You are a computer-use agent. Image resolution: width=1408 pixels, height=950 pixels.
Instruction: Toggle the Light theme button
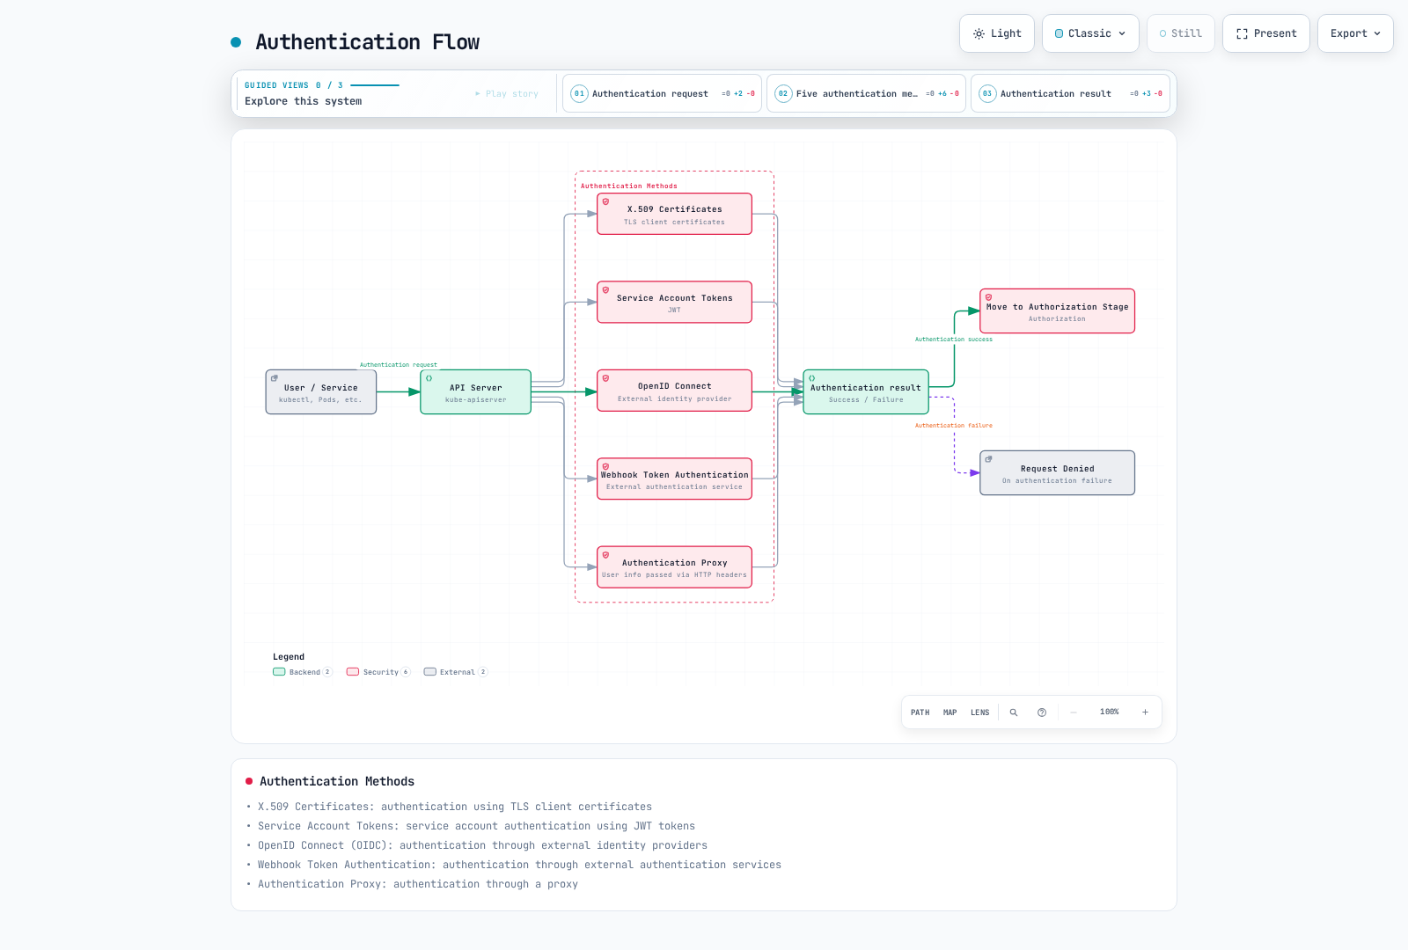click(x=997, y=33)
